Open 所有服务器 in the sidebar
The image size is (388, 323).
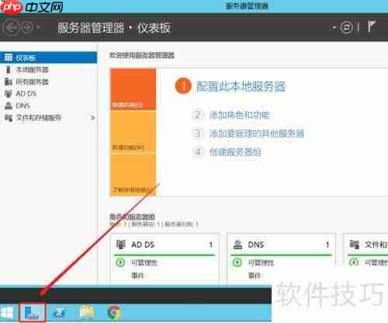33,82
